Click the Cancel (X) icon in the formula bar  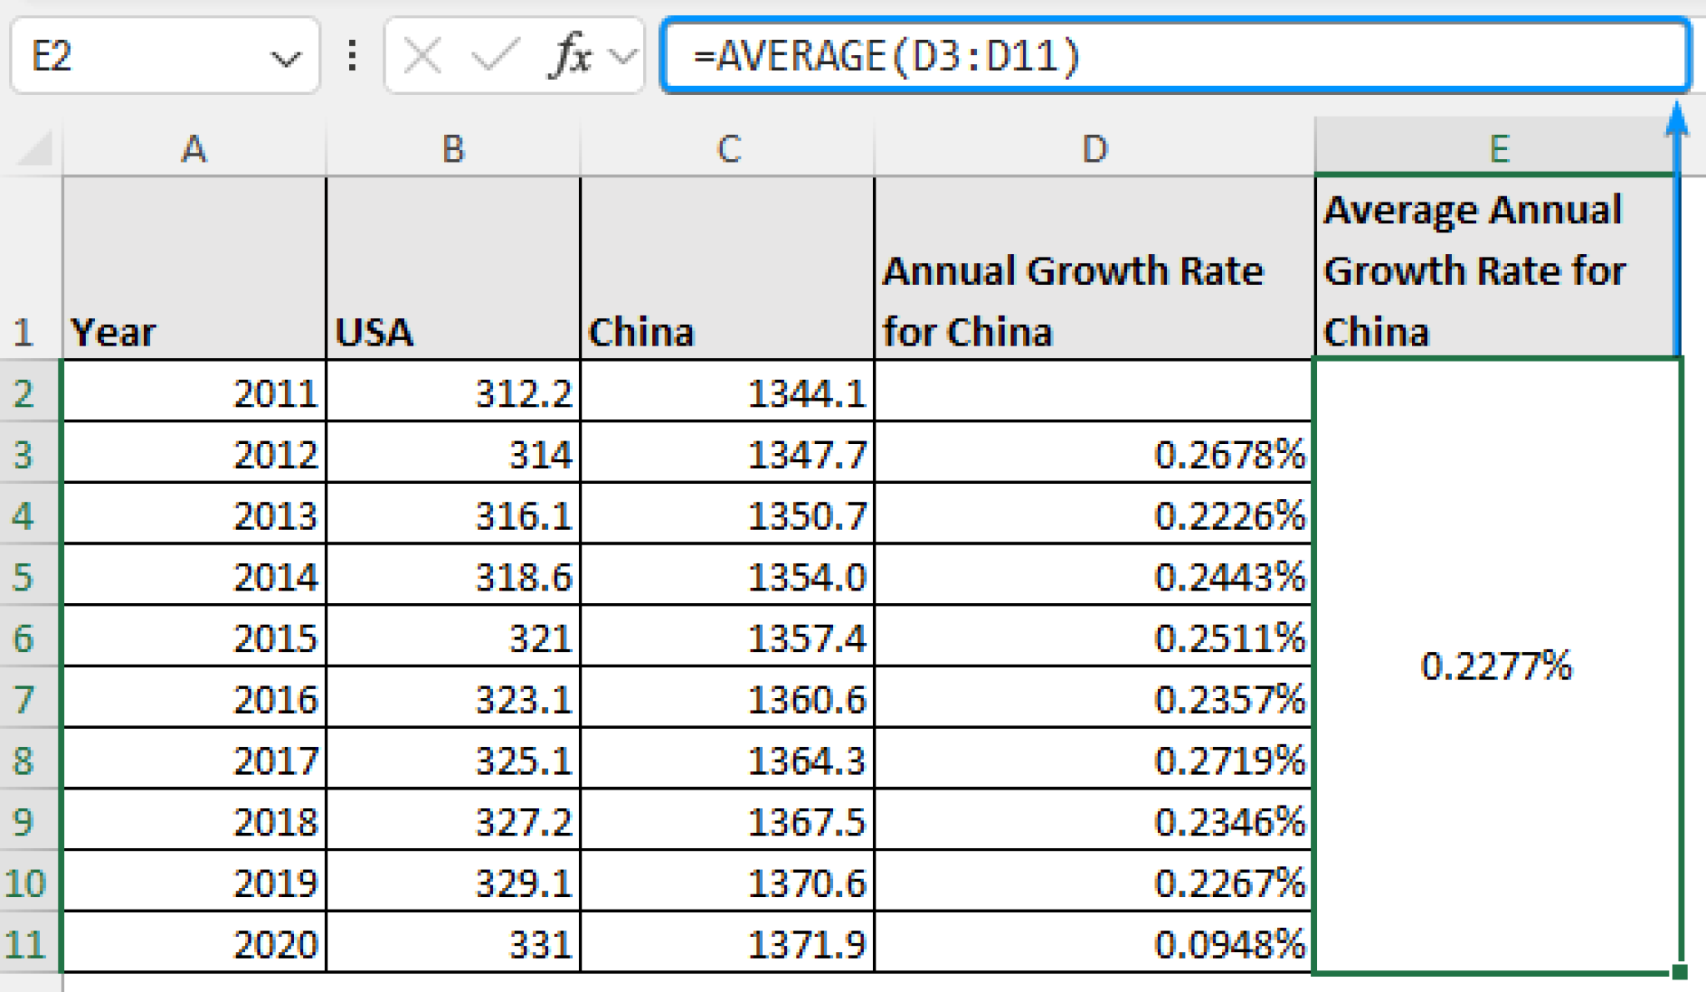[x=422, y=55]
